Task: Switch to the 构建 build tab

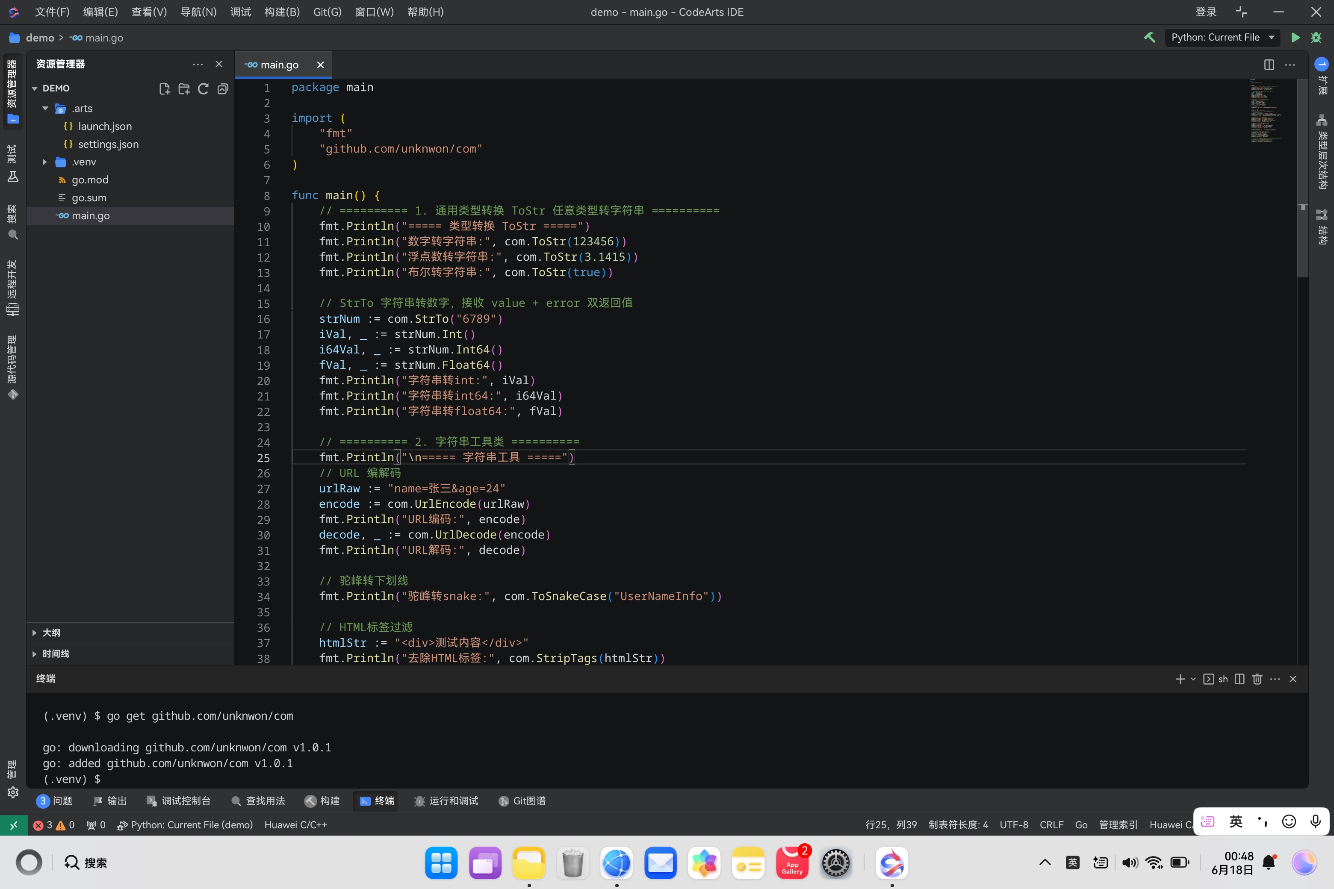Action: point(322,801)
